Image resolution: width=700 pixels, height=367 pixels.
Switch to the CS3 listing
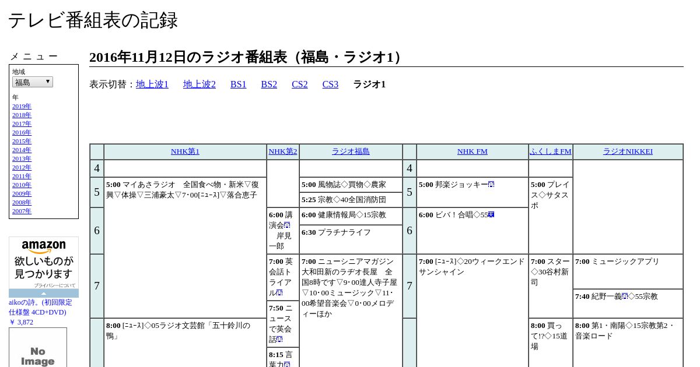[330, 84]
